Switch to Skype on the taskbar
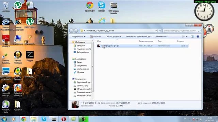The height and width of the screenshot is (122, 218). [x=44, y=119]
